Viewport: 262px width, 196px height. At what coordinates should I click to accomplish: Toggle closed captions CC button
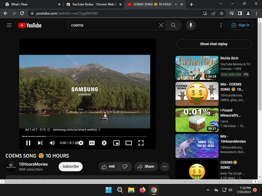(x=92, y=143)
